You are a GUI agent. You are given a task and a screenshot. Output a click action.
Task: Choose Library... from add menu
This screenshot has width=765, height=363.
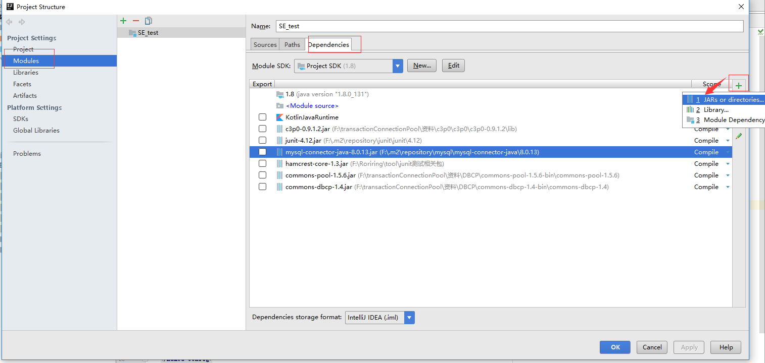724,110
